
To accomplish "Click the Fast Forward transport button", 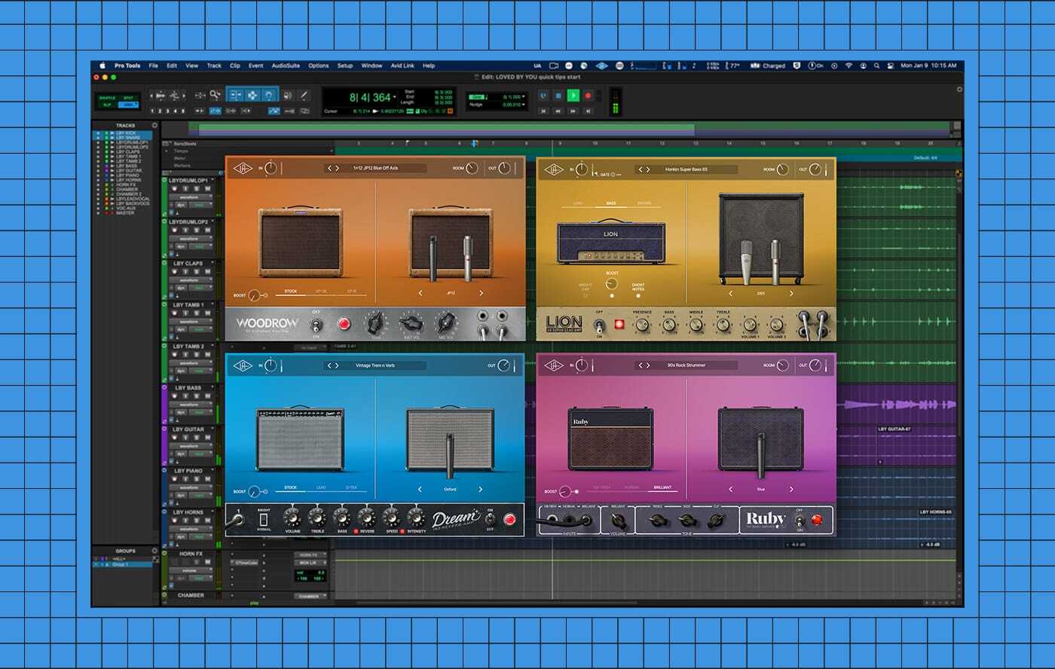I will pos(573,111).
